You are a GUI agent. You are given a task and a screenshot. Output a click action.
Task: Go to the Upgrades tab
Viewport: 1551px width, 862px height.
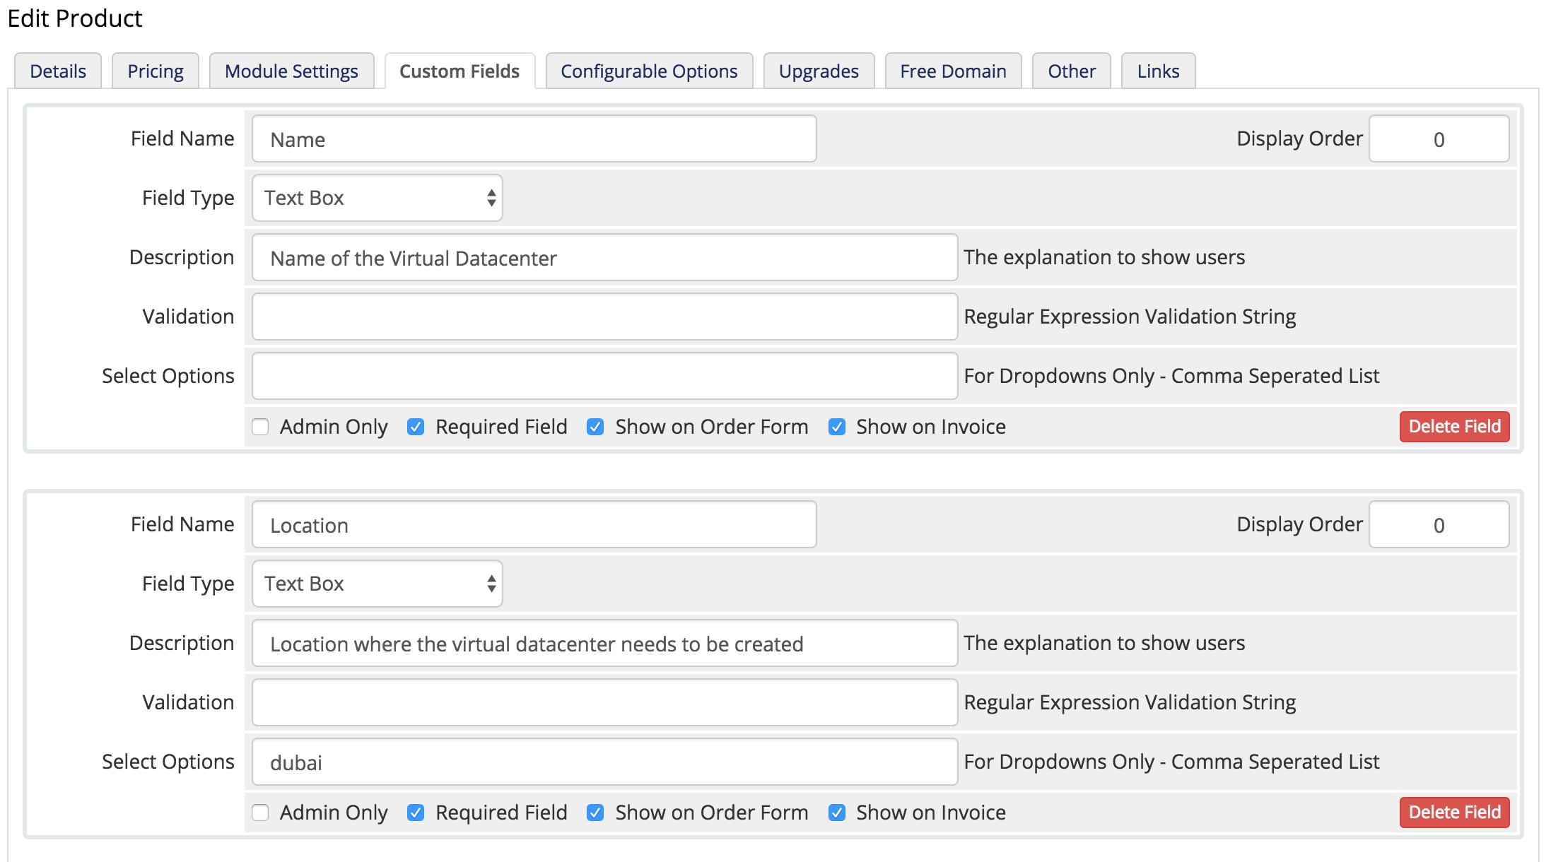pos(818,71)
